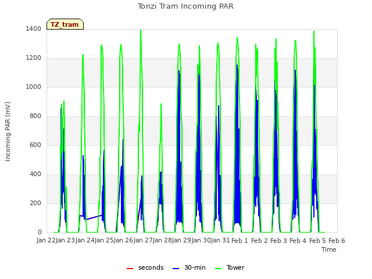Screen dimensions: 372x279
Task: Click the chart title Tonzi Tram Incoming PAR
Action: 185,6
